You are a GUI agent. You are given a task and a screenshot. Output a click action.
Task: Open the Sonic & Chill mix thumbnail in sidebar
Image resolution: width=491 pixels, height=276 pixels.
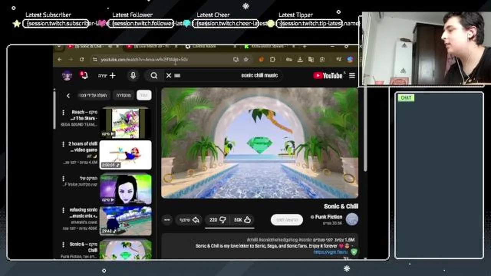click(125, 250)
